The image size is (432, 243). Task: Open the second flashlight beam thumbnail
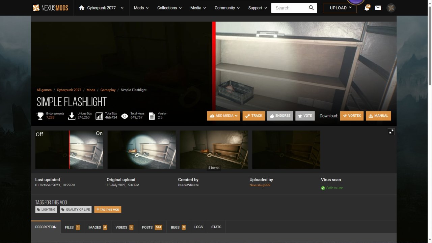click(x=142, y=150)
